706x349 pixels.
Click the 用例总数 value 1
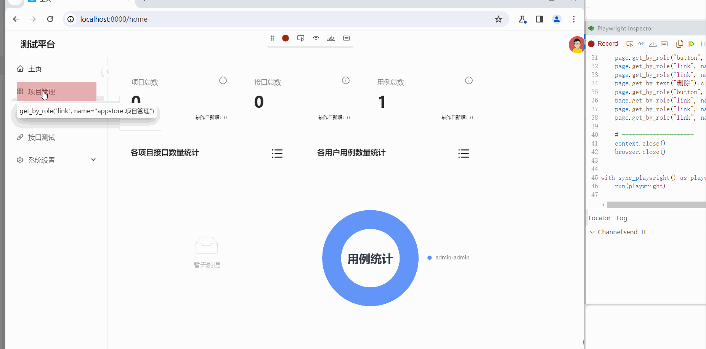tap(382, 102)
